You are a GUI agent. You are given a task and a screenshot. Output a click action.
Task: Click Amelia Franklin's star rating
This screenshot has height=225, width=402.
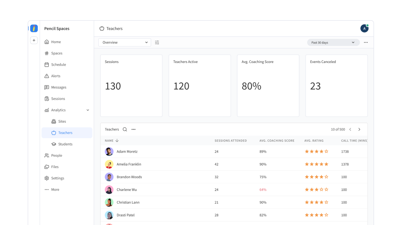(316, 164)
